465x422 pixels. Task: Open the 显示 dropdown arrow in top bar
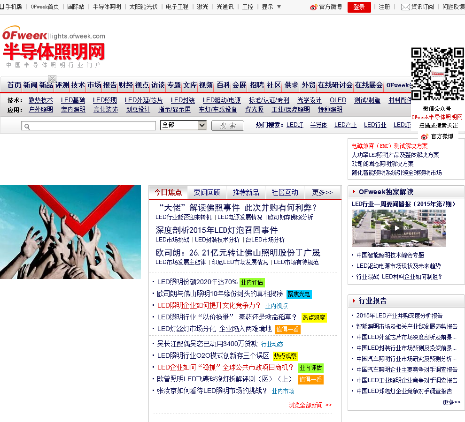(279, 7)
